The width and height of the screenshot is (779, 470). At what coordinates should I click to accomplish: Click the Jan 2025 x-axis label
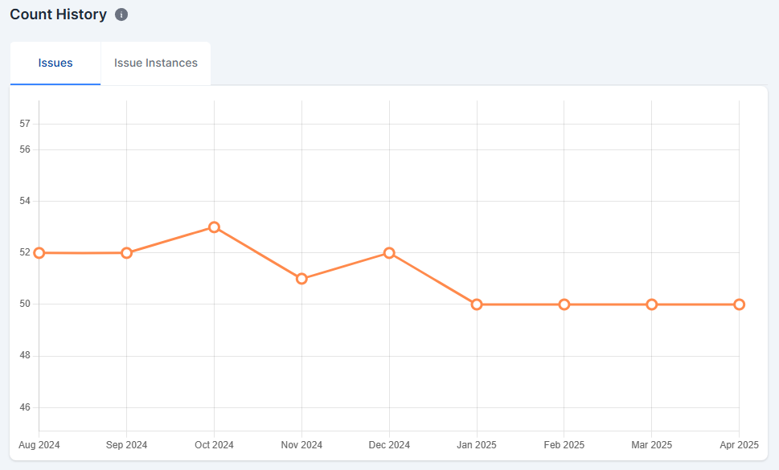477,445
